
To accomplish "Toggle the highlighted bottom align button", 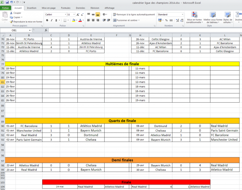I will (x=98, y=15).
